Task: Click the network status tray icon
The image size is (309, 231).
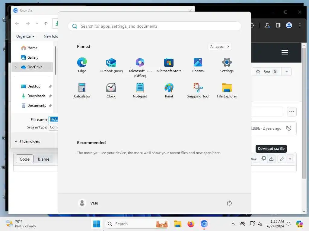Action: click(253, 224)
